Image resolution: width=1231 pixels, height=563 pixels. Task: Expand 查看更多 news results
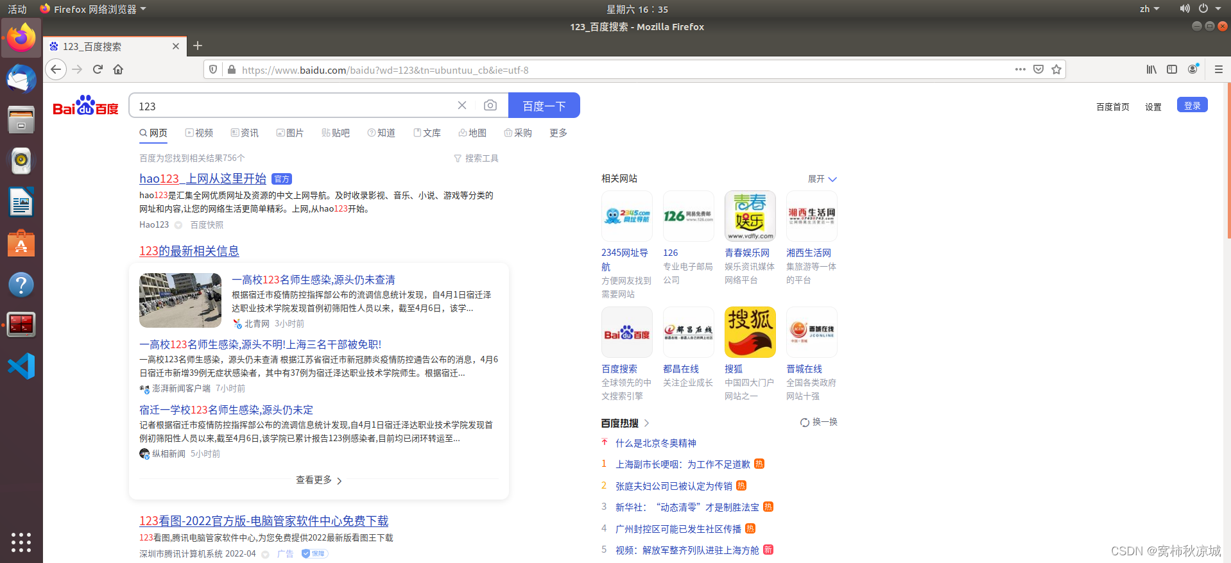click(319, 480)
